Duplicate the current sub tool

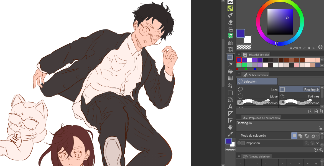click(316, 111)
